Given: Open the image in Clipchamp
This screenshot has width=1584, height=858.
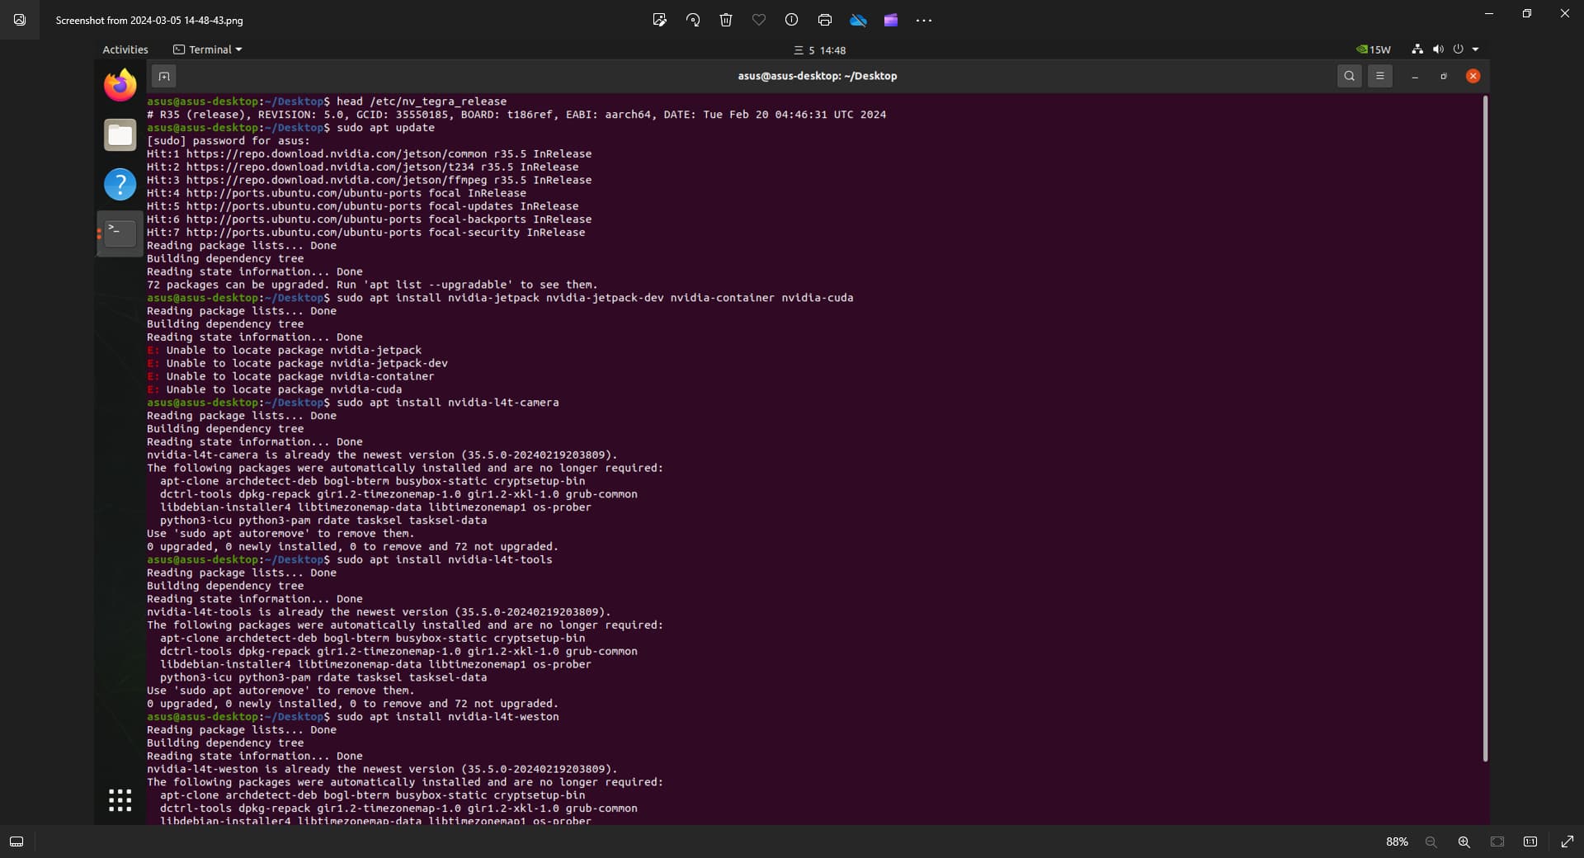Looking at the screenshot, I should (x=891, y=20).
